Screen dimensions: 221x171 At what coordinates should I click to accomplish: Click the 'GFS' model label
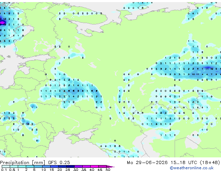pos(52,163)
